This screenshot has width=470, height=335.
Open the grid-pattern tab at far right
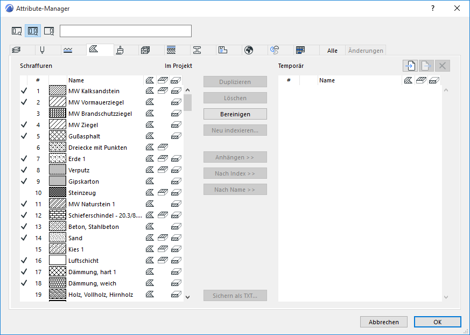[x=300, y=50]
